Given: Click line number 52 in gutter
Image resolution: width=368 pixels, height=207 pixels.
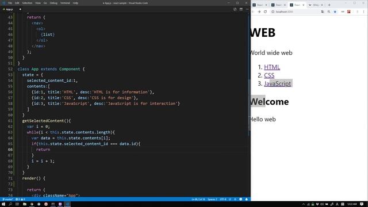Looking at the screenshot, I should tap(10, 69).
